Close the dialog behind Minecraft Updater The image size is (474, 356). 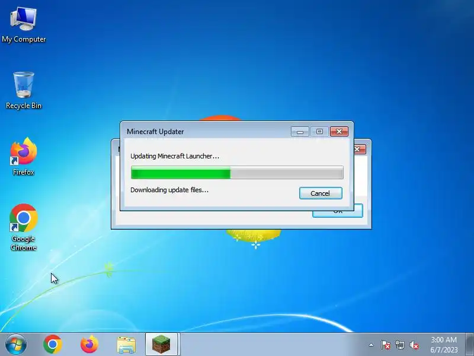360,149
